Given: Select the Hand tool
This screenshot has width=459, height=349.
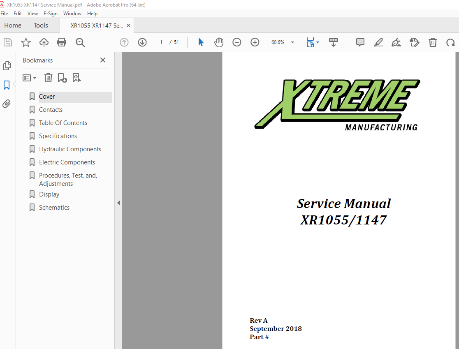Looking at the screenshot, I should click(x=219, y=42).
